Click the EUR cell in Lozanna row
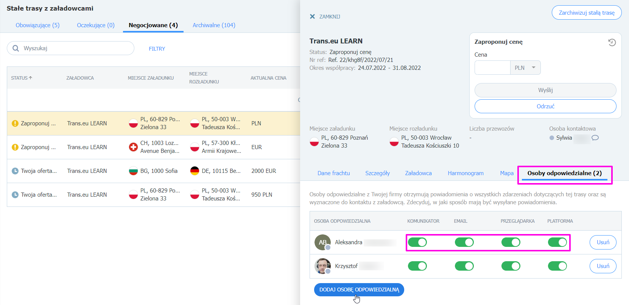This screenshot has width=629, height=305. [257, 147]
